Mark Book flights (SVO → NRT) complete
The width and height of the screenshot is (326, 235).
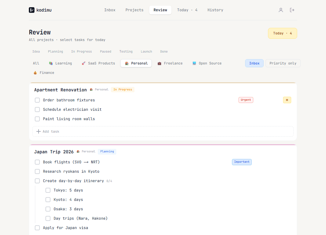37,162
